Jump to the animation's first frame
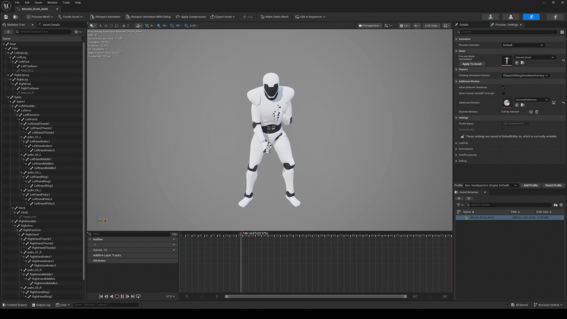 coord(101,296)
